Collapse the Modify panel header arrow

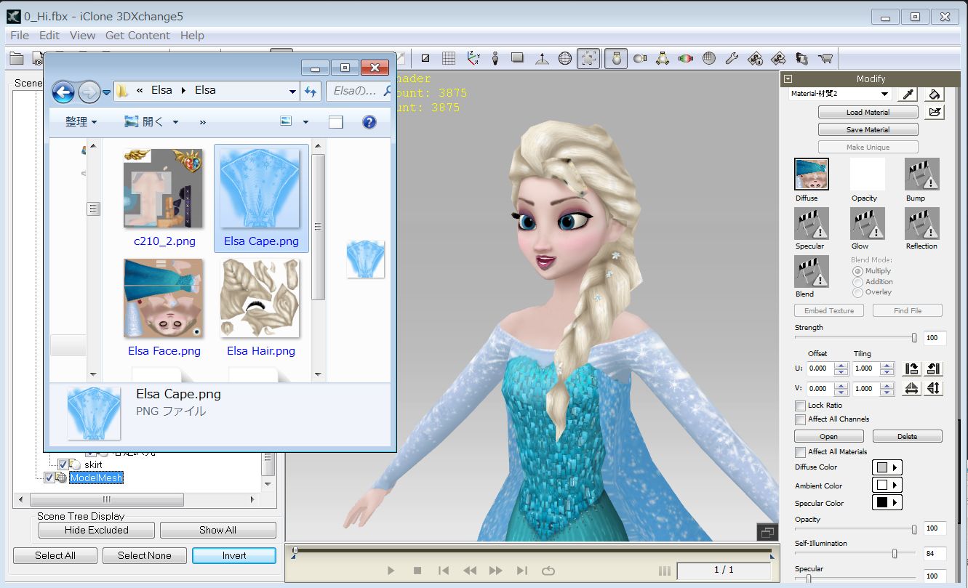pyautogui.click(x=788, y=78)
